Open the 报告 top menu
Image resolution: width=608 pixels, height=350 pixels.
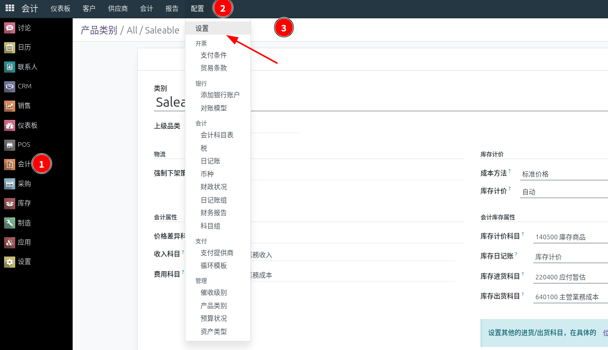coord(172,9)
